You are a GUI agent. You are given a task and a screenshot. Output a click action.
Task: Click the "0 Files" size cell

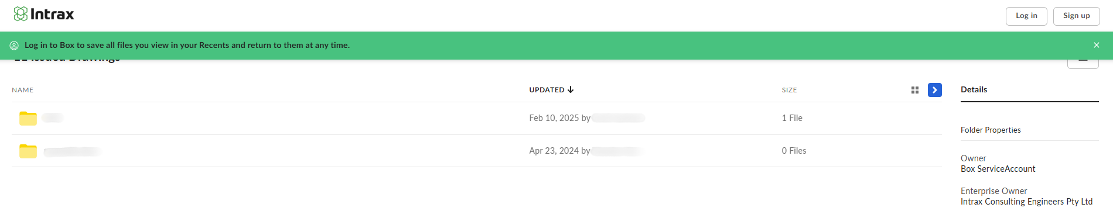pyautogui.click(x=794, y=151)
